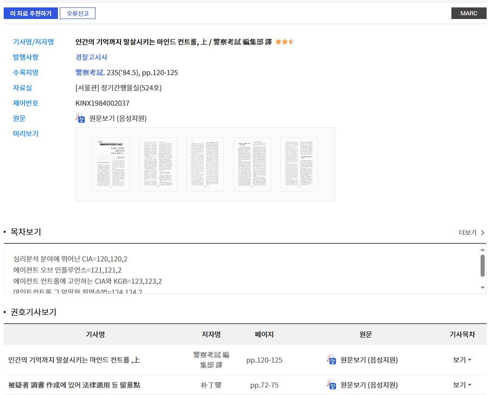This screenshot has width=488, height=395.
Task: Open journal link 警察考試
Action: tap(89, 72)
